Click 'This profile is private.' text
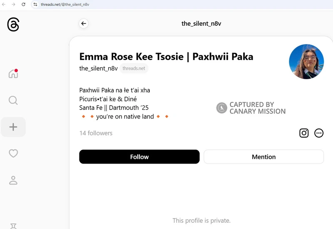 click(x=201, y=221)
